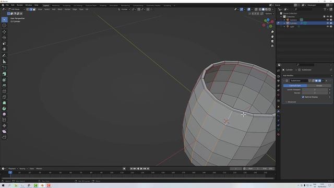Image resolution: width=334 pixels, height=188 pixels.
Task: Select Simple subdivision type
Action: (319, 86)
